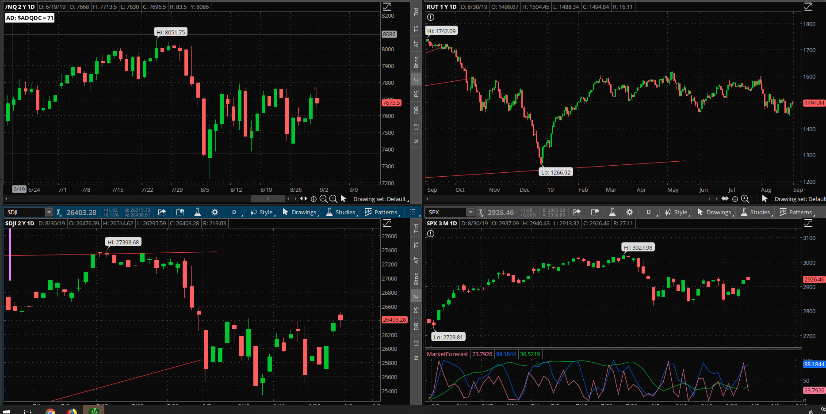Open the Style menu in the $DJI toolbar
This screenshot has width=826, height=414.
[263, 212]
